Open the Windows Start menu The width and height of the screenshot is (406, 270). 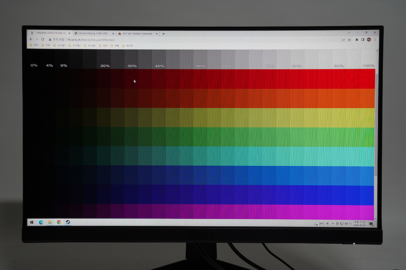(x=31, y=222)
